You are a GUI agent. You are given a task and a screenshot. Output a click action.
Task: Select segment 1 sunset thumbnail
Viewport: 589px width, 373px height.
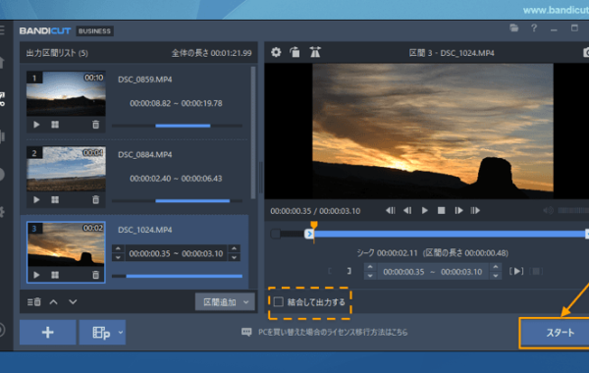point(66,93)
